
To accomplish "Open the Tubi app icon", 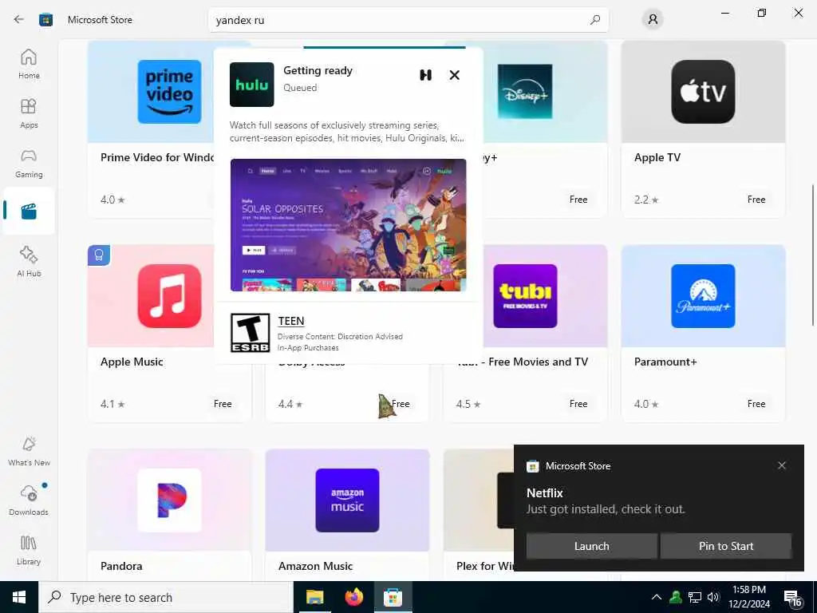I will [525, 296].
